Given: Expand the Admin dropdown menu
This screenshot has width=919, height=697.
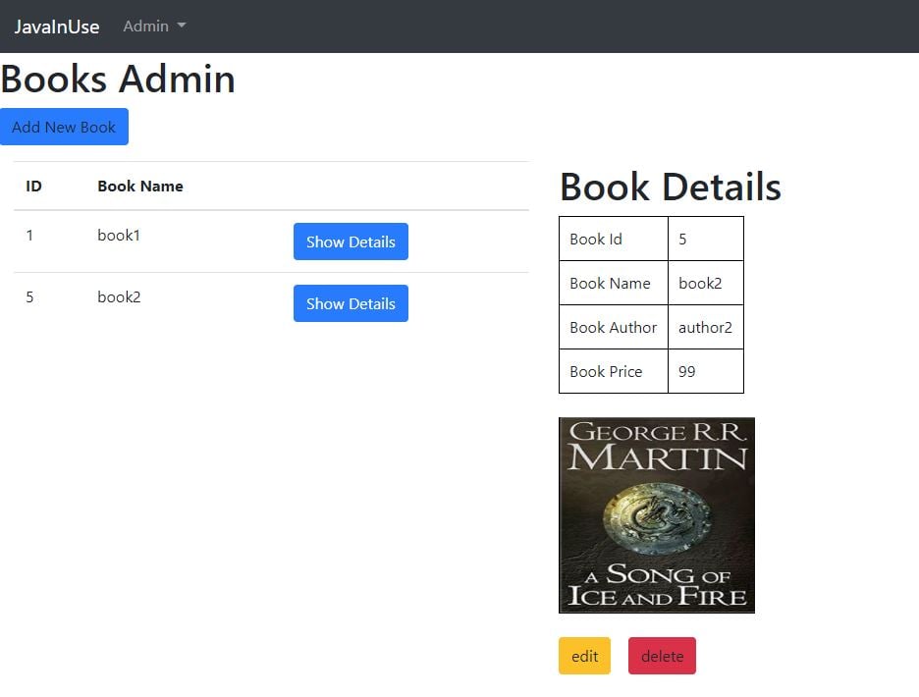Looking at the screenshot, I should click(x=154, y=26).
